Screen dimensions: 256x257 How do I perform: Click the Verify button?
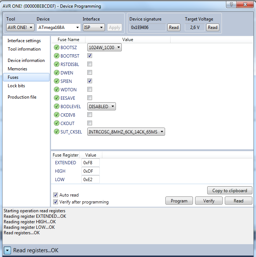coord(209,201)
